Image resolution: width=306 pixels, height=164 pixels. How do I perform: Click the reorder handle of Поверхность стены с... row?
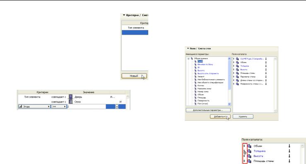pos(234,84)
